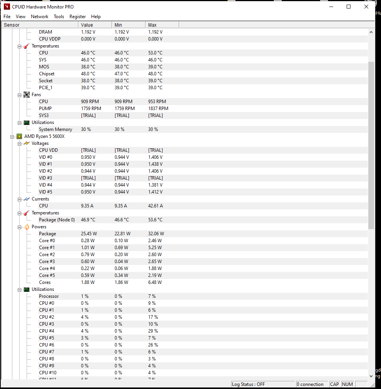
Task: Collapse the Fans section
Action: point(19,95)
